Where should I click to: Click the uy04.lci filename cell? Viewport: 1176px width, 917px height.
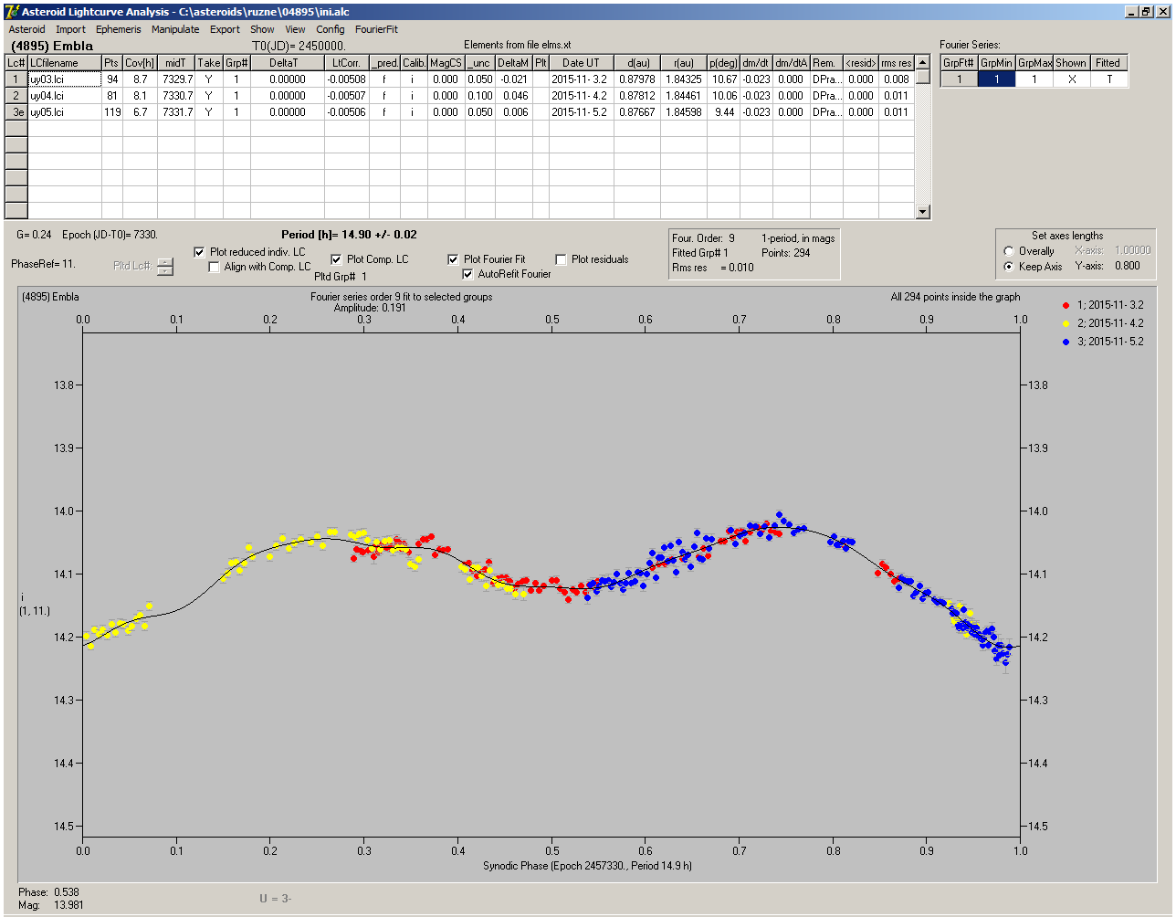point(64,95)
